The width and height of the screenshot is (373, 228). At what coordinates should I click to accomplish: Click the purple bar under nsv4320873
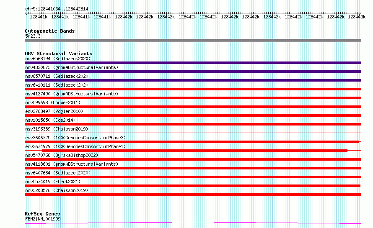pyautogui.click(x=193, y=72)
